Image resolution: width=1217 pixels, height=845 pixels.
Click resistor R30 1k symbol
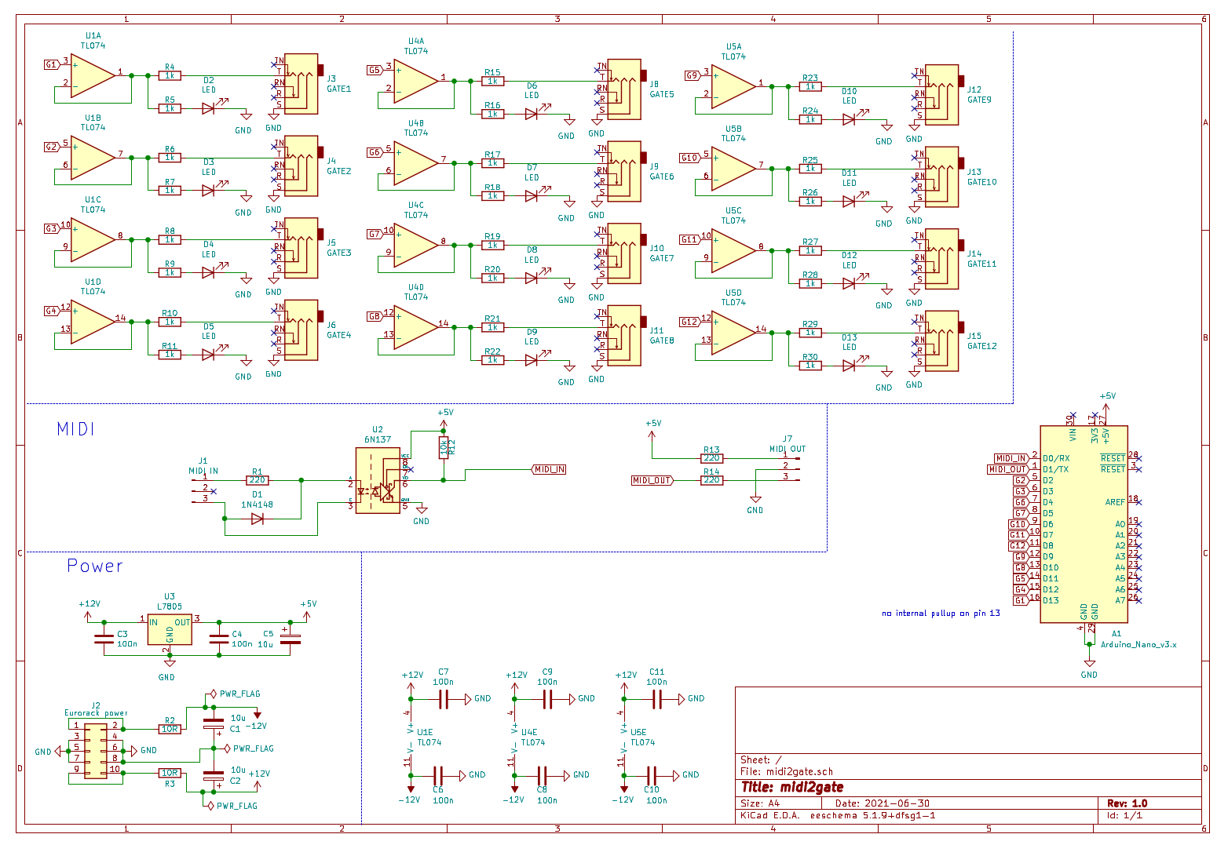coord(810,366)
